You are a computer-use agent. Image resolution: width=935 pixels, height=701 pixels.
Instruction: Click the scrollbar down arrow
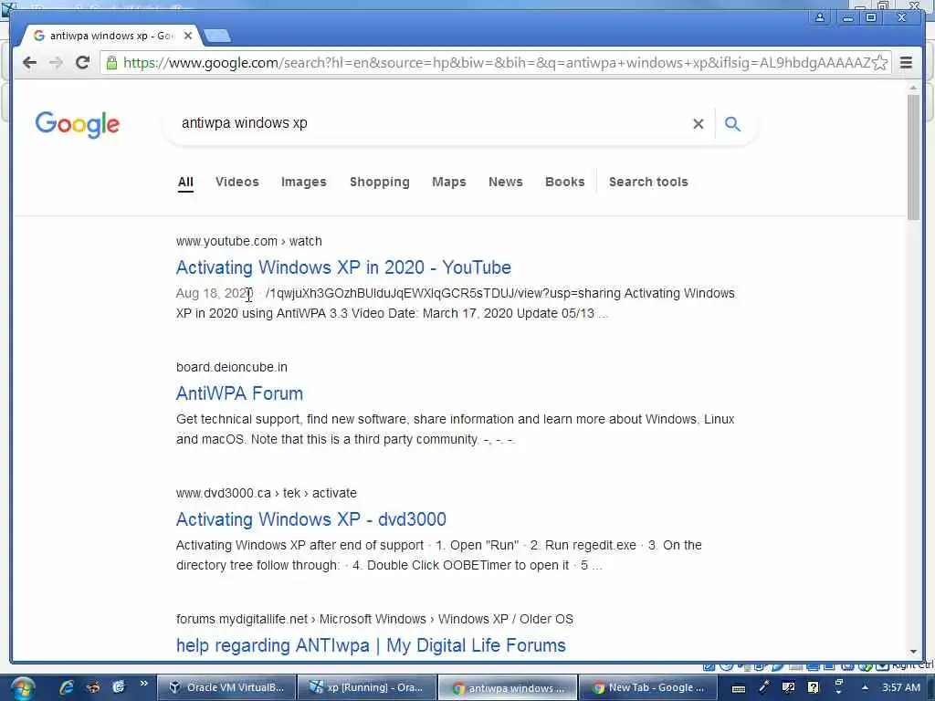[x=913, y=652]
